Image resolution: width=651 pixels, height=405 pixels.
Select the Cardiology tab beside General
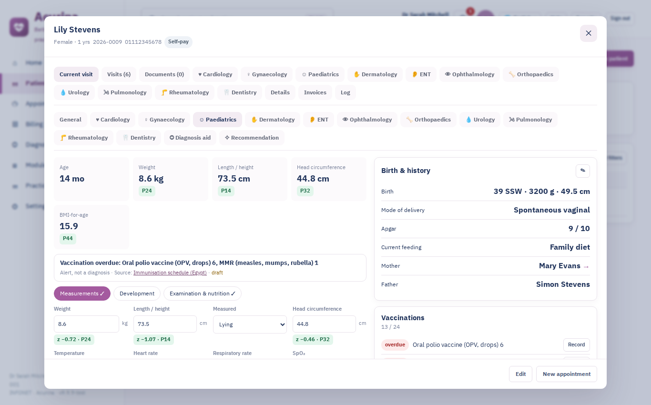pos(112,120)
